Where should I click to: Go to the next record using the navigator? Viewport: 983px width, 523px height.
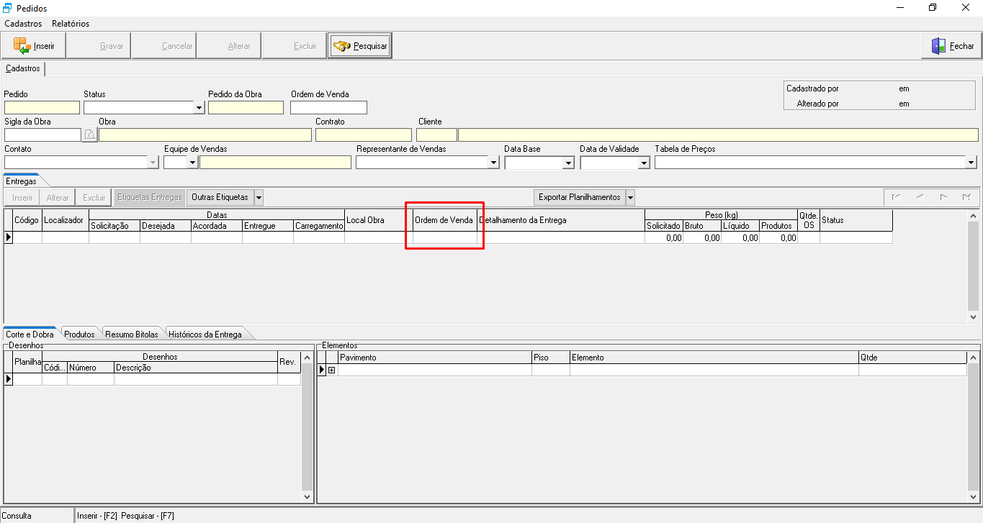tap(943, 197)
